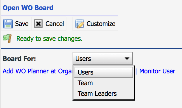Click the dark blue divider under the status message
Viewport: 182px width, 108px height.
(x=91, y=49)
